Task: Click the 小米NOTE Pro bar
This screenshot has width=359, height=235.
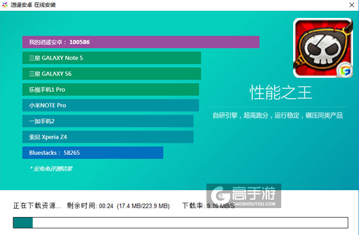Action: point(111,105)
